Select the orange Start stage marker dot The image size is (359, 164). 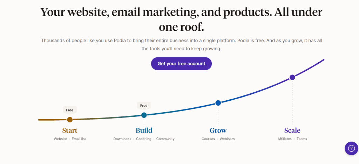pos(70,120)
